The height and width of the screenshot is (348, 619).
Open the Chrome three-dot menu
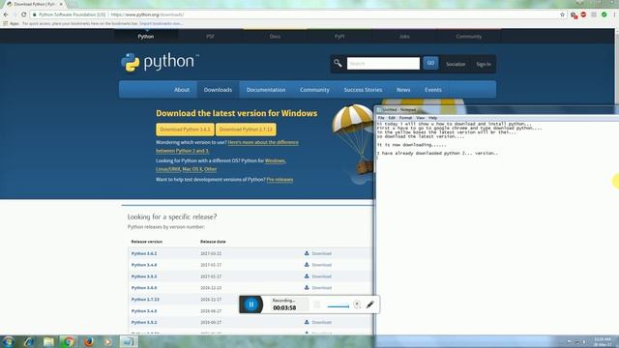(614, 14)
